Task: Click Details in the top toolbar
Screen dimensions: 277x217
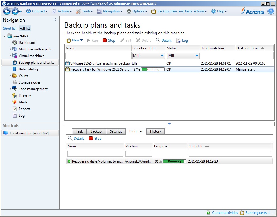Action: pyautogui.click(x=164, y=40)
